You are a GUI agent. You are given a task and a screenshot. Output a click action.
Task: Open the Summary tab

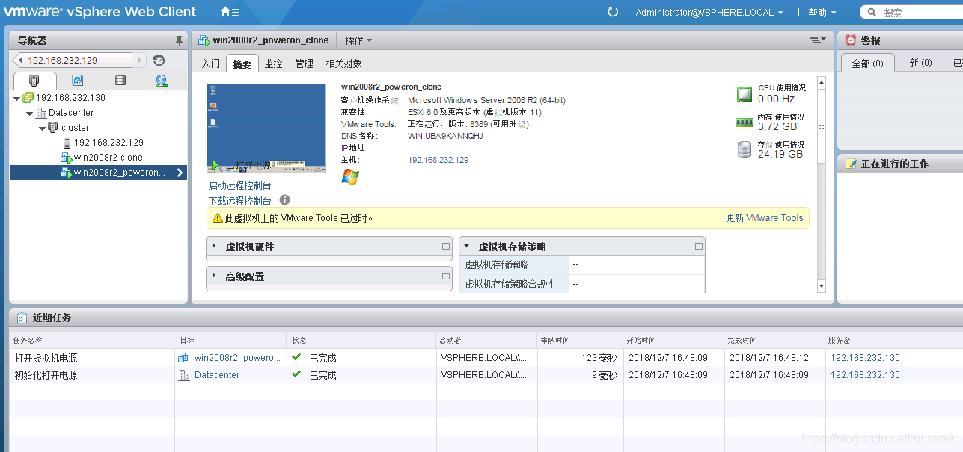[242, 64]
